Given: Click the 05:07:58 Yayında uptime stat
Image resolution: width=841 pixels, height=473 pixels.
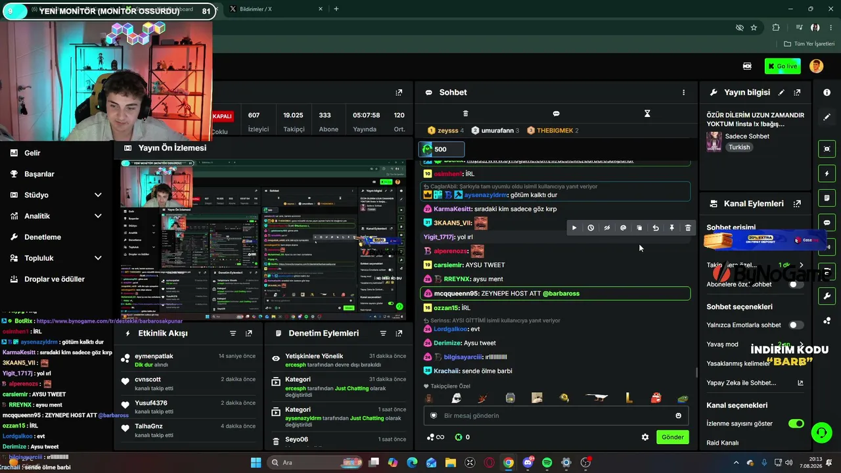Looking at the screenshot, I should point(366,122).
